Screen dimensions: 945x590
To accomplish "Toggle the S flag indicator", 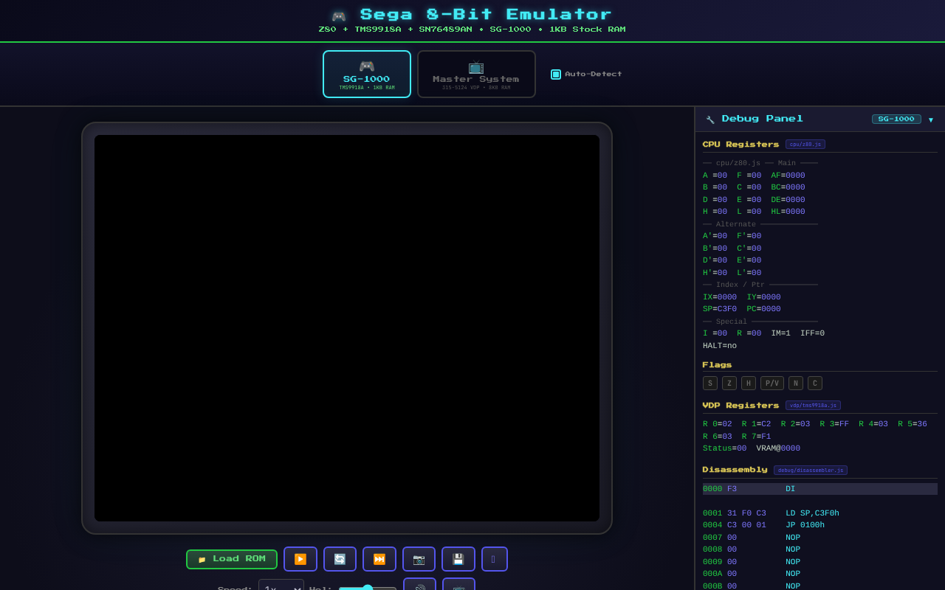I will click(x=710, y=383).
